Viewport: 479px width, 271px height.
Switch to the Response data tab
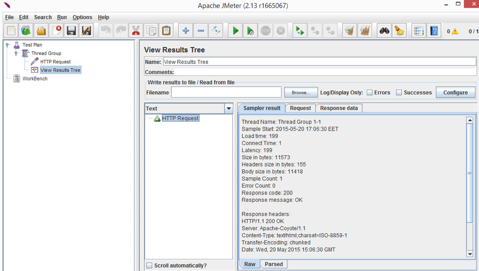[x=339, y=108]
